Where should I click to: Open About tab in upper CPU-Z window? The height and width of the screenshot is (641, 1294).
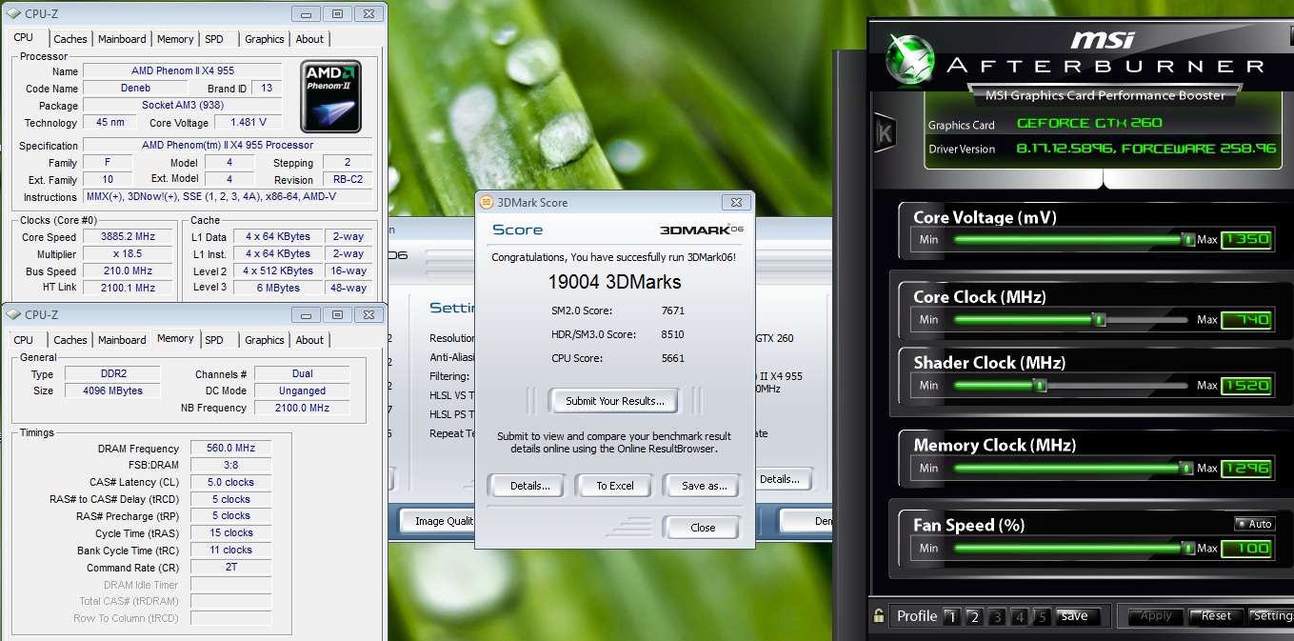point(309,39)
